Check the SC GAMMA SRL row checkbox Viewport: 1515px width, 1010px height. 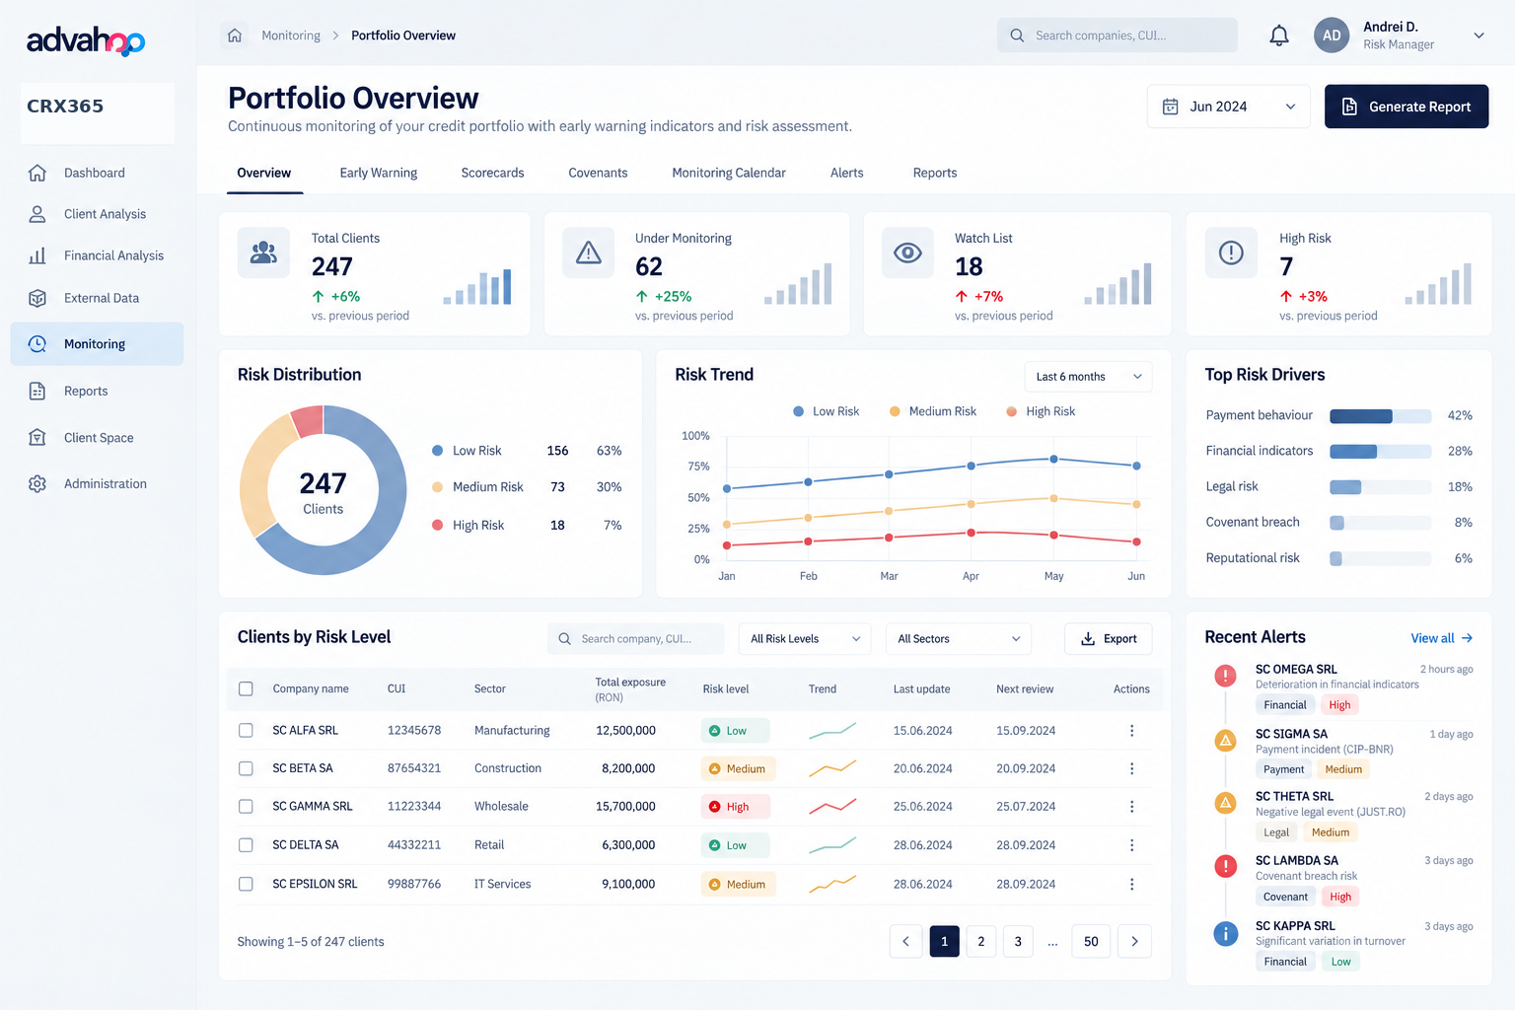point(246,807)
